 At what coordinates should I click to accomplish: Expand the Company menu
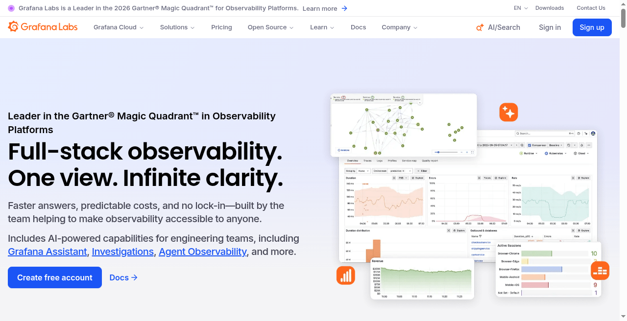[400, 27]
